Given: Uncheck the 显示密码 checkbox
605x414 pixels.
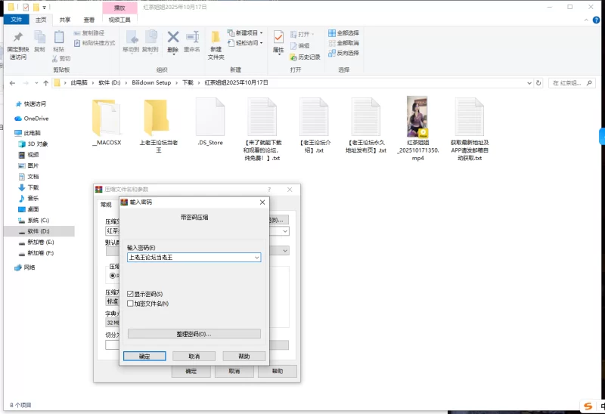Looking at the screenshot, I should pos(131,294).
